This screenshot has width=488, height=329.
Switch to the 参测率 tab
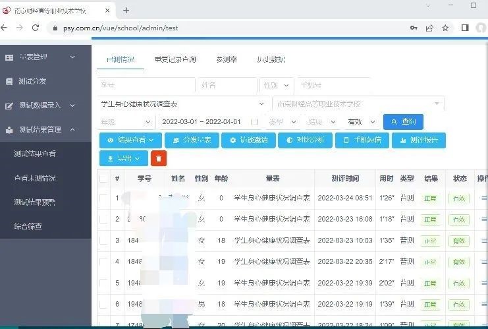coord(227,59)
